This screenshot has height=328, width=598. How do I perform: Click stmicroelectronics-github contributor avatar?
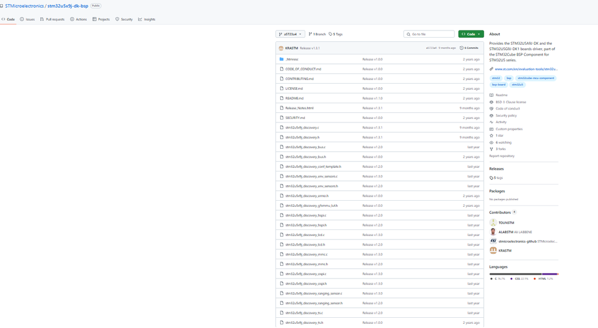point(493,241)
